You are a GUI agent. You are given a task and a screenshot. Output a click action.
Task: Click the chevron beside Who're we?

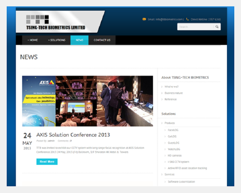tap(162, 87)
